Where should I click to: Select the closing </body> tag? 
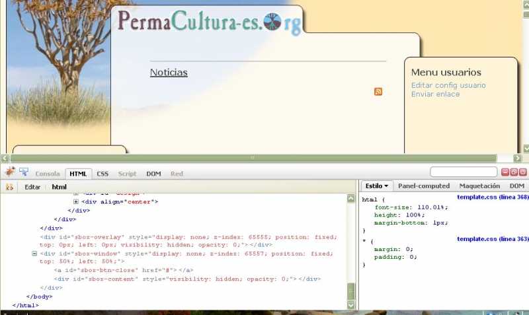(39, 297)
